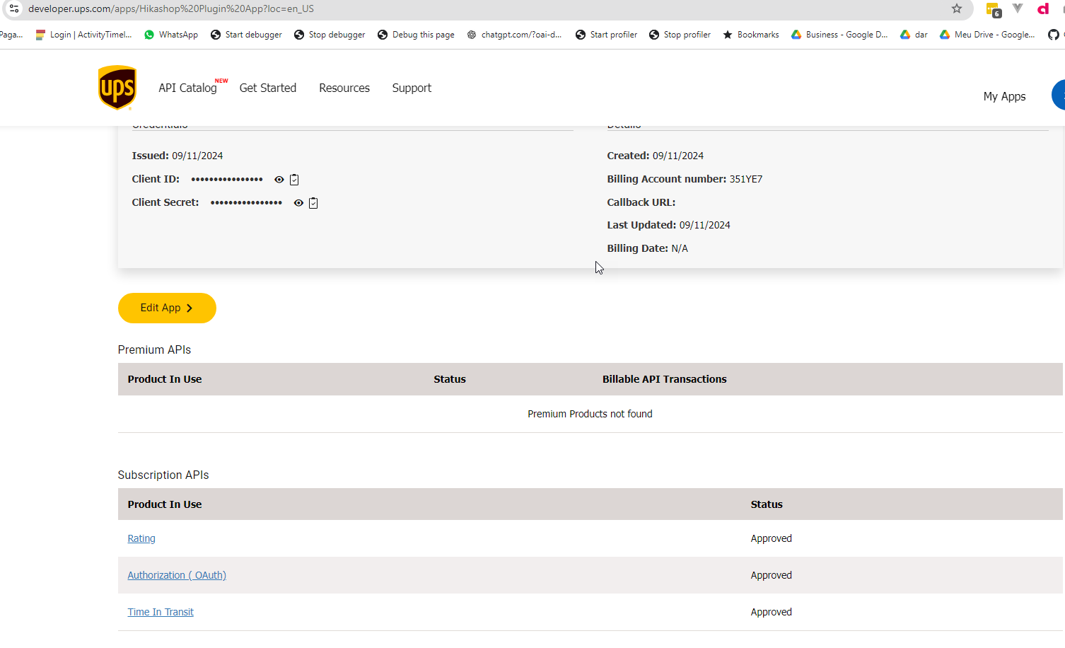Open the Rating API link
1065x648 pixels.
pyautogui.click(x=141, y=538)
